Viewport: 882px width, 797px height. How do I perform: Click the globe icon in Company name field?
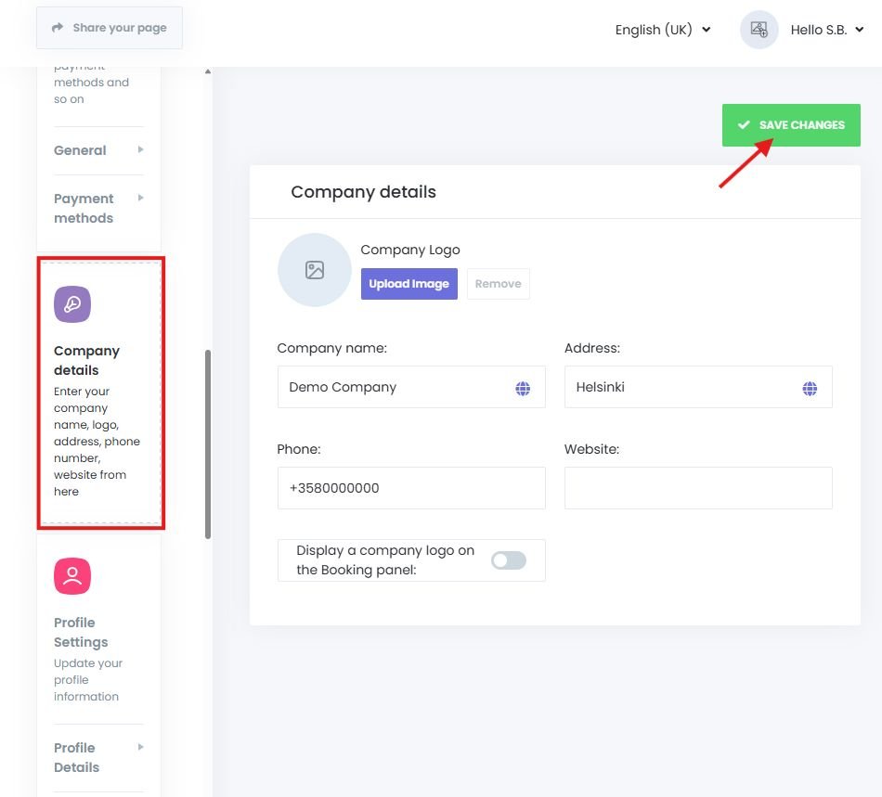[523, 388]
